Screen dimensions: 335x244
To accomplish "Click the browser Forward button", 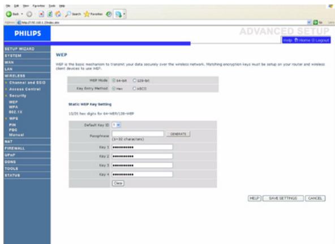I will pyautogui.click(x=29, y=14).
